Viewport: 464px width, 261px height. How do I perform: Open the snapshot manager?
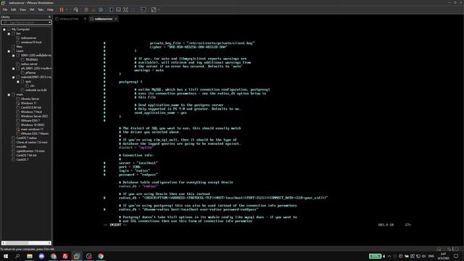tap(101, 9)
